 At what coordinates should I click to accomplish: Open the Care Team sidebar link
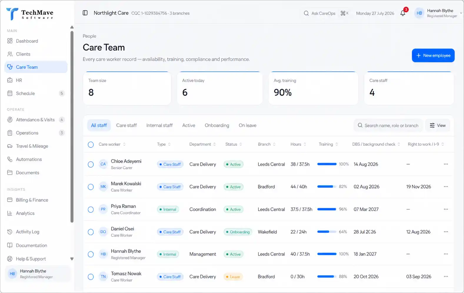(x=36, y=67)
